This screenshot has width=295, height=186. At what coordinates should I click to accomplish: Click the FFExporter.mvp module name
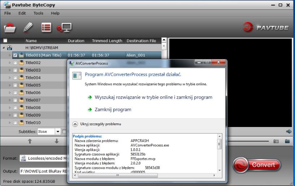click(143, 159)
